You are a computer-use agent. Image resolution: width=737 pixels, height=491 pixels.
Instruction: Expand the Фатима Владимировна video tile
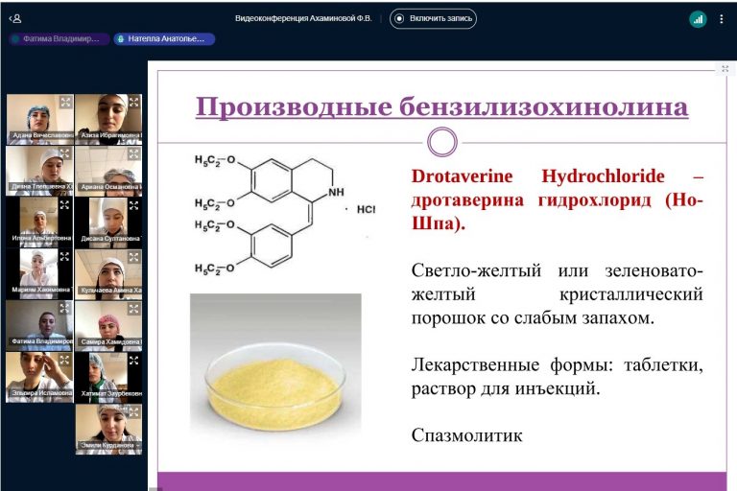click(x=64, y=308)
